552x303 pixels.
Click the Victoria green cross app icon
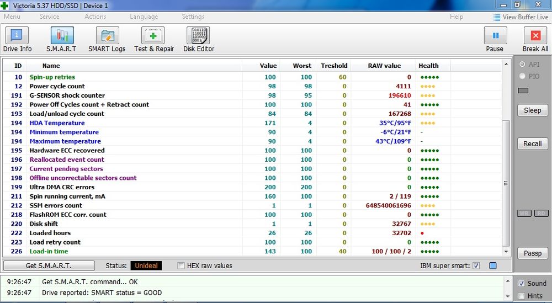4,6
